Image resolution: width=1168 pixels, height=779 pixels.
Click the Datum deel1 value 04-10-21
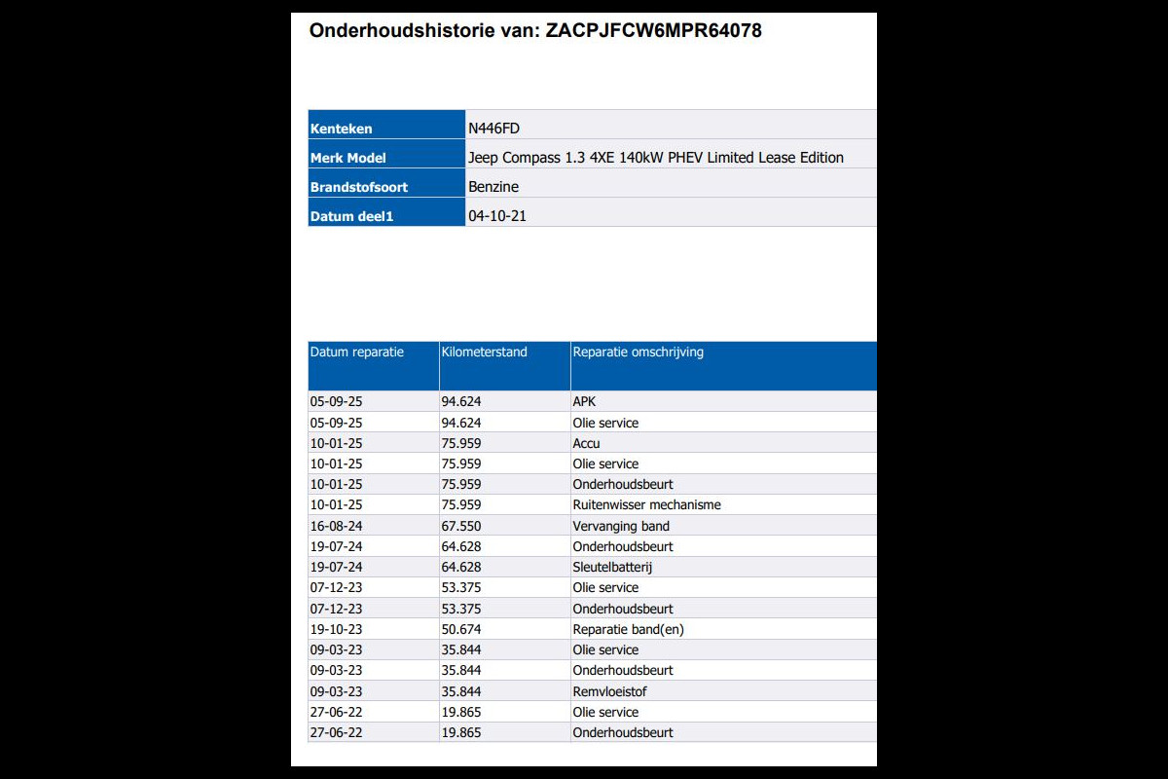pyautogui.click(x=497, y=216)
